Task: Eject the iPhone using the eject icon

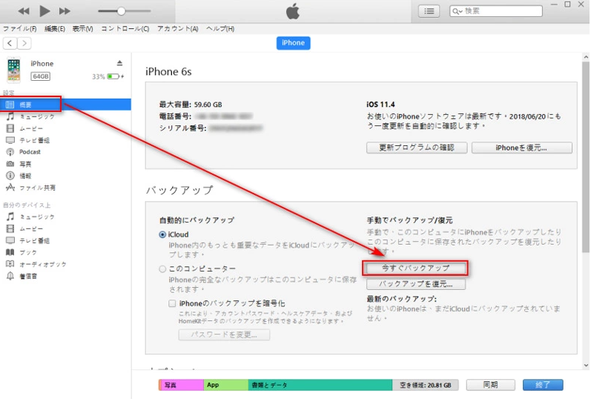Action: pos(119,63)
